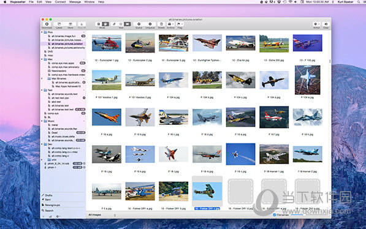Expand the unix folder
Screen dimensions: 366x229
coord(42,160)
